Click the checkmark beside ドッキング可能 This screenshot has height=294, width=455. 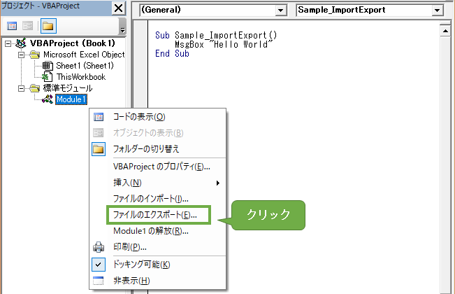pos(99,265)
